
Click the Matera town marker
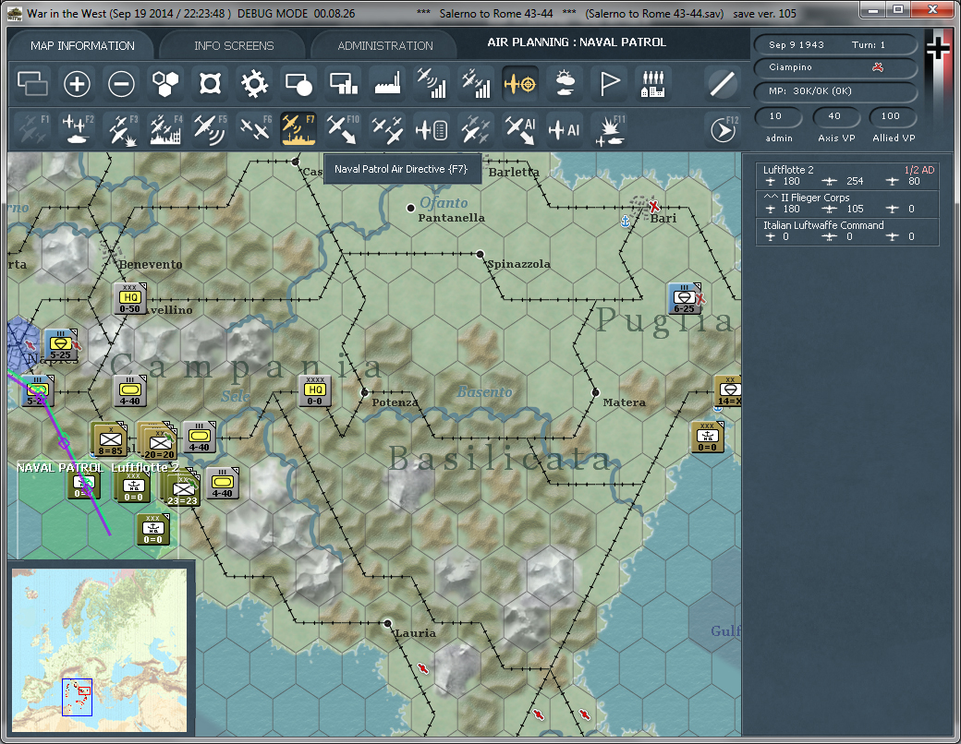pyautogui.click(x=595, y=392)
